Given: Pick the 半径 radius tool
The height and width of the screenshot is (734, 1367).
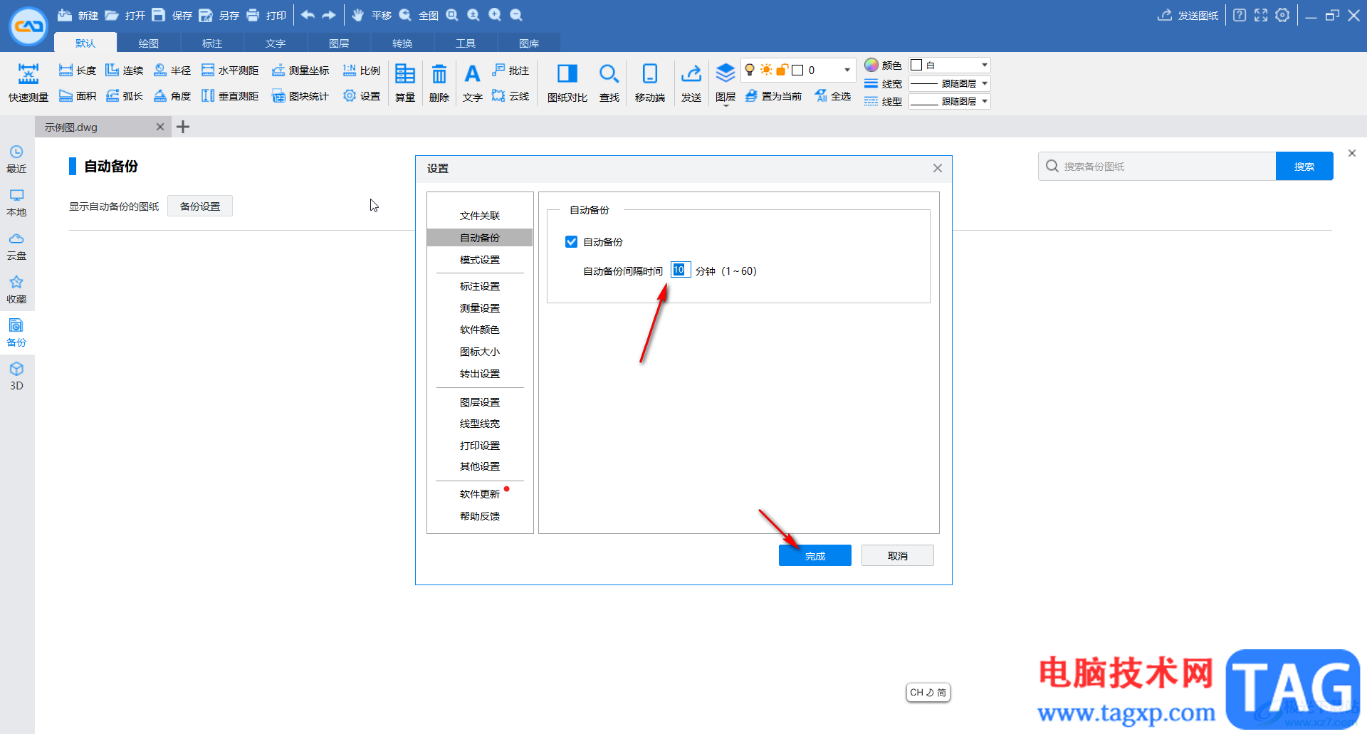Looking at the screenshot, I should (x=172, y=70).
